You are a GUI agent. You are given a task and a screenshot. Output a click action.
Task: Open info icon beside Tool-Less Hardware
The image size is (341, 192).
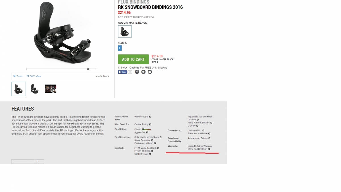tap(209, 133)
